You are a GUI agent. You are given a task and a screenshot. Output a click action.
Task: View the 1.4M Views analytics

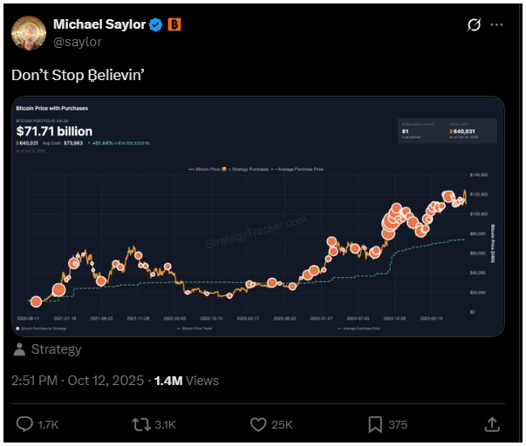click(186, 381)
